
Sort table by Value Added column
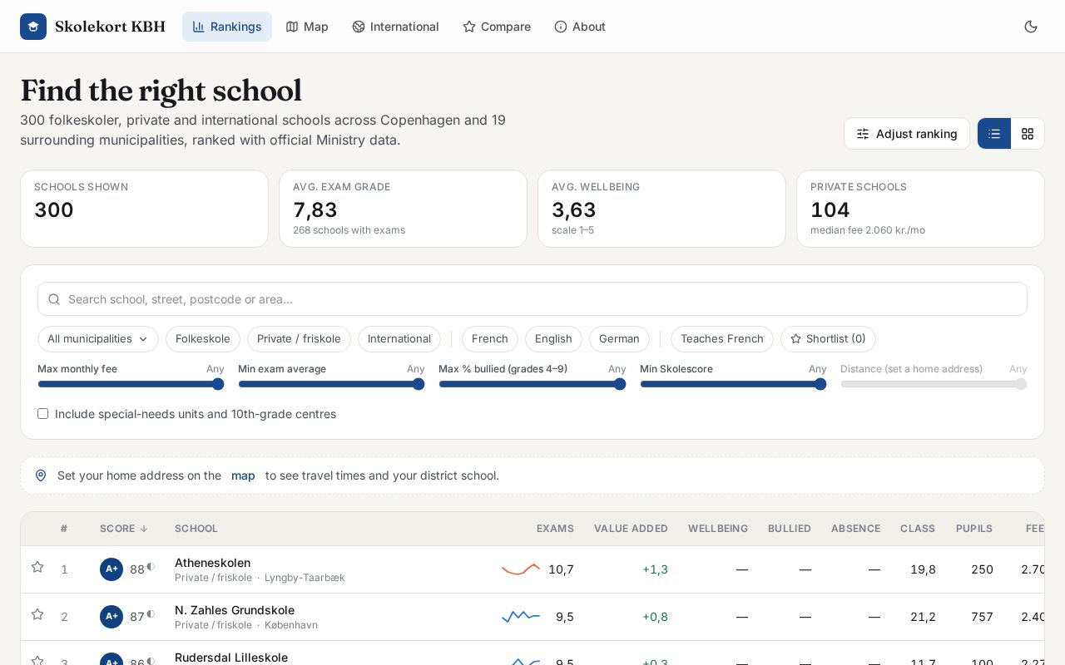tap(631, 529)
